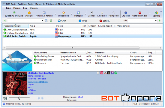Open the Вид menu

25,8
